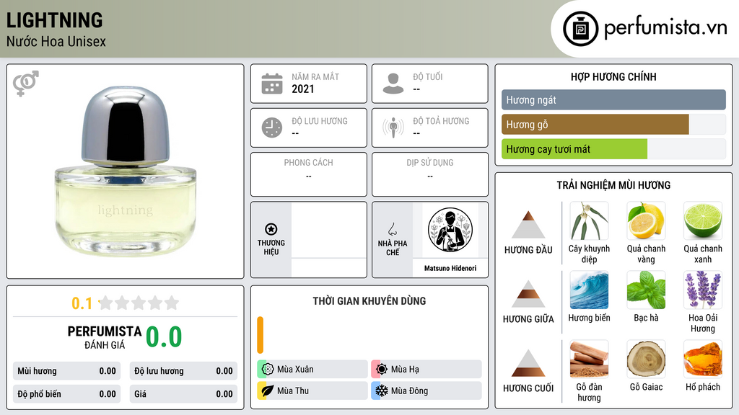Select the Gỗ đàn hương sandalwood image
739x415 pixels.
click(x=589, y=360)
